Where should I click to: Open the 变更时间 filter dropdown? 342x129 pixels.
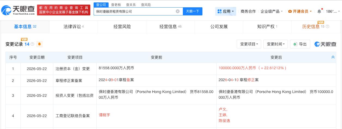[x=276, y=44]
